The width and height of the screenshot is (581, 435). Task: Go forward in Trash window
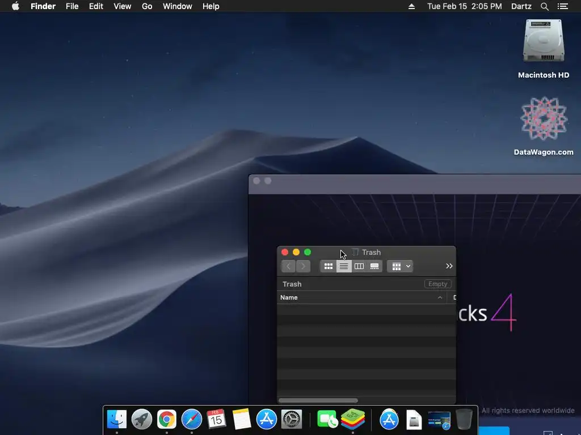tap(303, 266)
